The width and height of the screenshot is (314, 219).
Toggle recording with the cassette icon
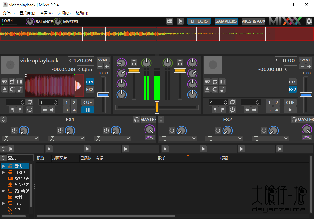[x=170, y=21]
